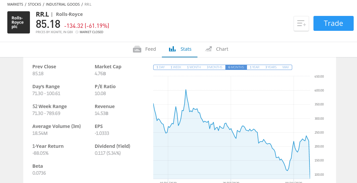
Task: Click the Market Cap value 4.76B
Action: tap(100, 74)
